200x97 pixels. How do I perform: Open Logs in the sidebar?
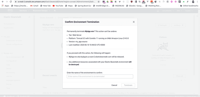8,65
